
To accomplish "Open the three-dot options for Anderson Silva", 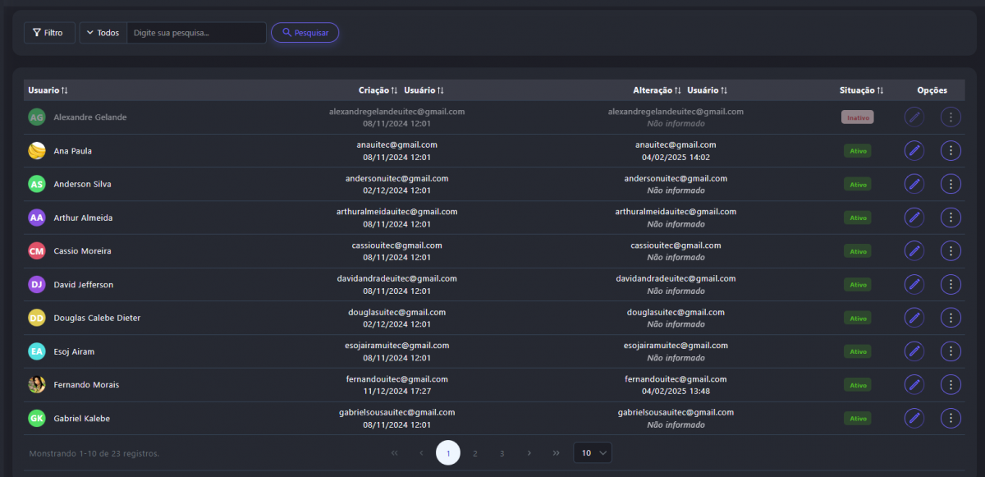I will tap(951, 184).
